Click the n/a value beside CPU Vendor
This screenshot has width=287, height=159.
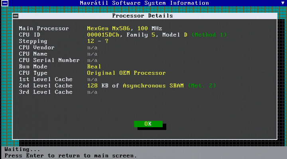click(x=92, y=48)
